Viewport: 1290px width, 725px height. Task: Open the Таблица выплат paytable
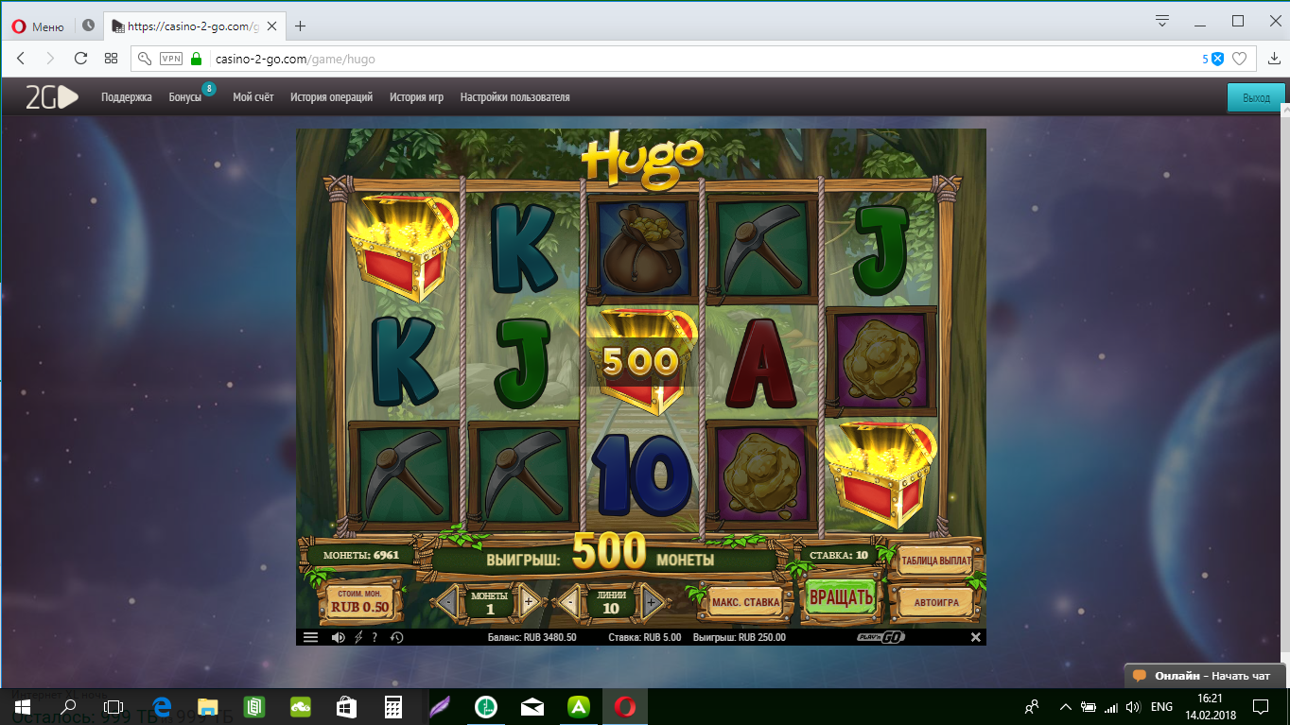click(x=936, y=561)
